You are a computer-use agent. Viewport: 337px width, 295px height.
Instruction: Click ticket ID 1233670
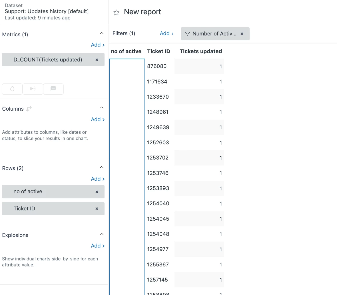point(158,97)
